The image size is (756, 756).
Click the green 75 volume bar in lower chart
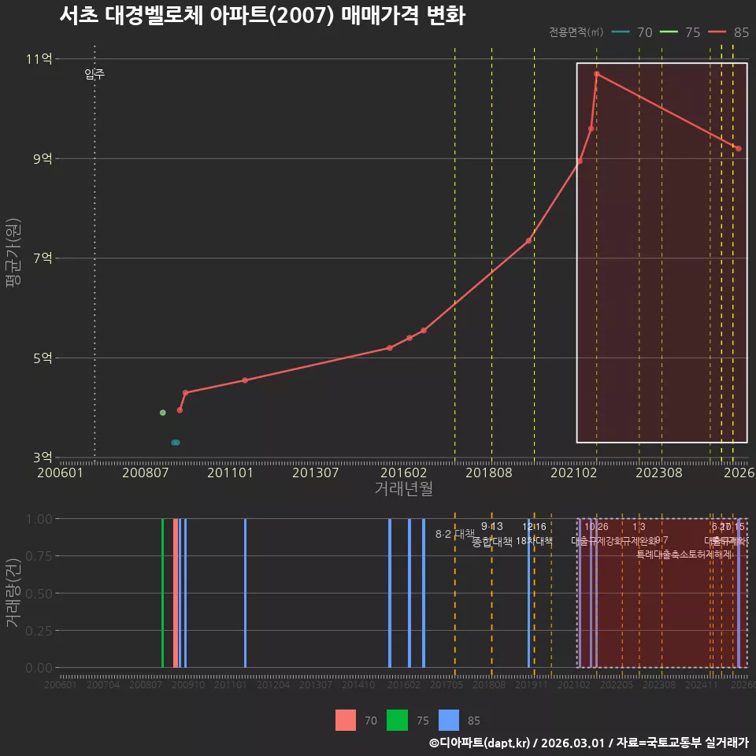pyautogui.click(x=162, y=593)
